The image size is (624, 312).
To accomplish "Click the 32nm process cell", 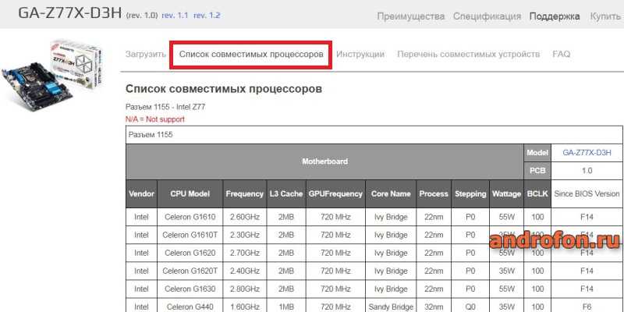I will coord(434,307).
